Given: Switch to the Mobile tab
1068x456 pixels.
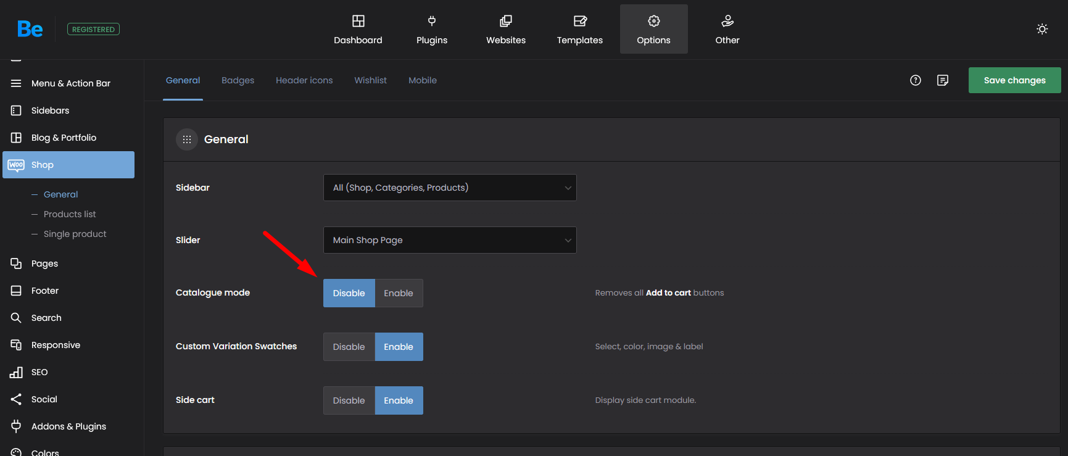Looking at the screenshot, I should coord(423,80).
